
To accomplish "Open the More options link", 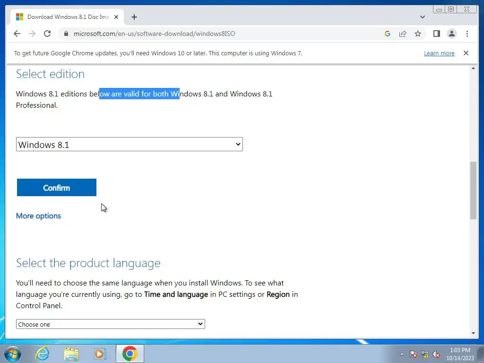I will click(38, 216).
